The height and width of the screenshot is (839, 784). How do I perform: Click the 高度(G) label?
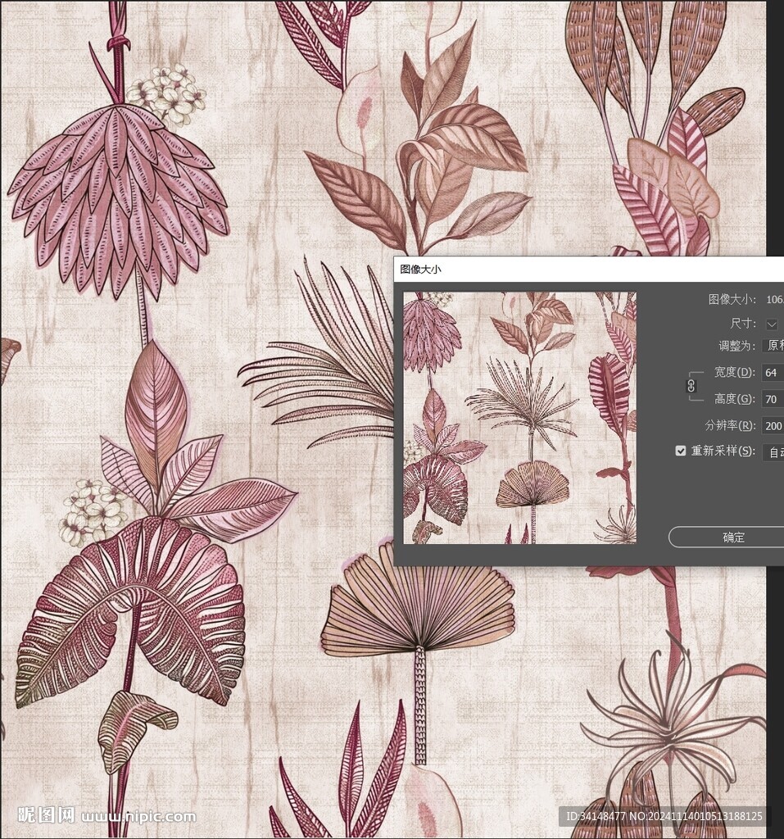pyautogui.click(x=734, y=399)
